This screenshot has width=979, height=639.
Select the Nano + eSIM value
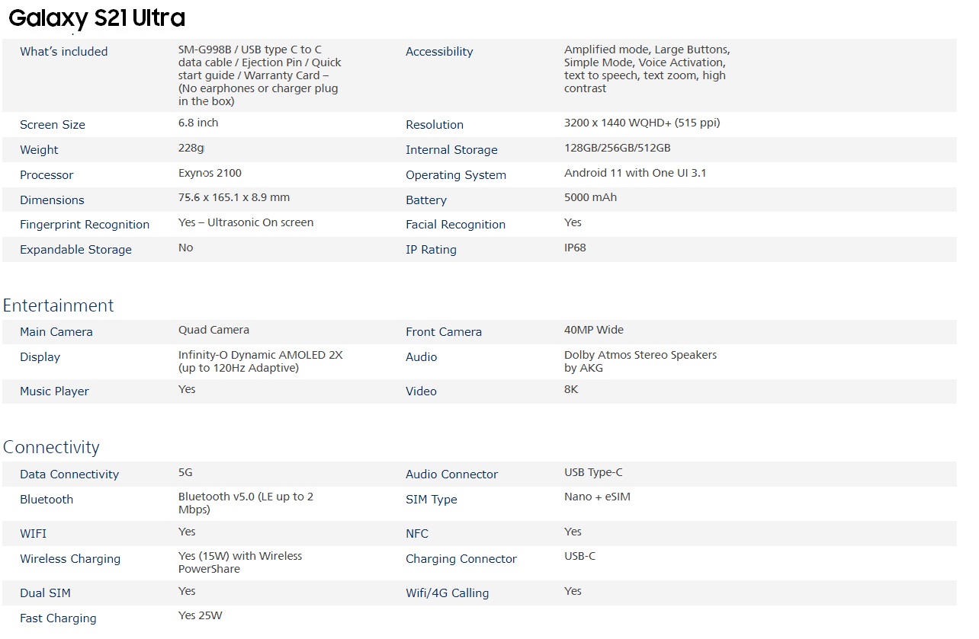tap(597, 497)
